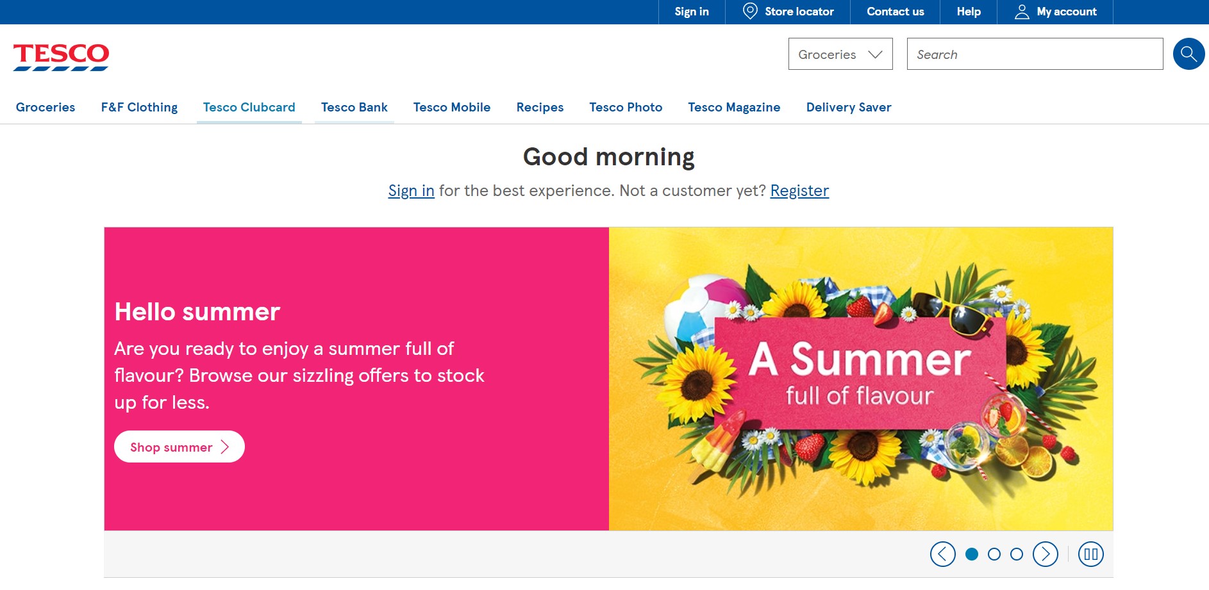
Task: Open Store locator with pin icon
Action: point(788,12)
